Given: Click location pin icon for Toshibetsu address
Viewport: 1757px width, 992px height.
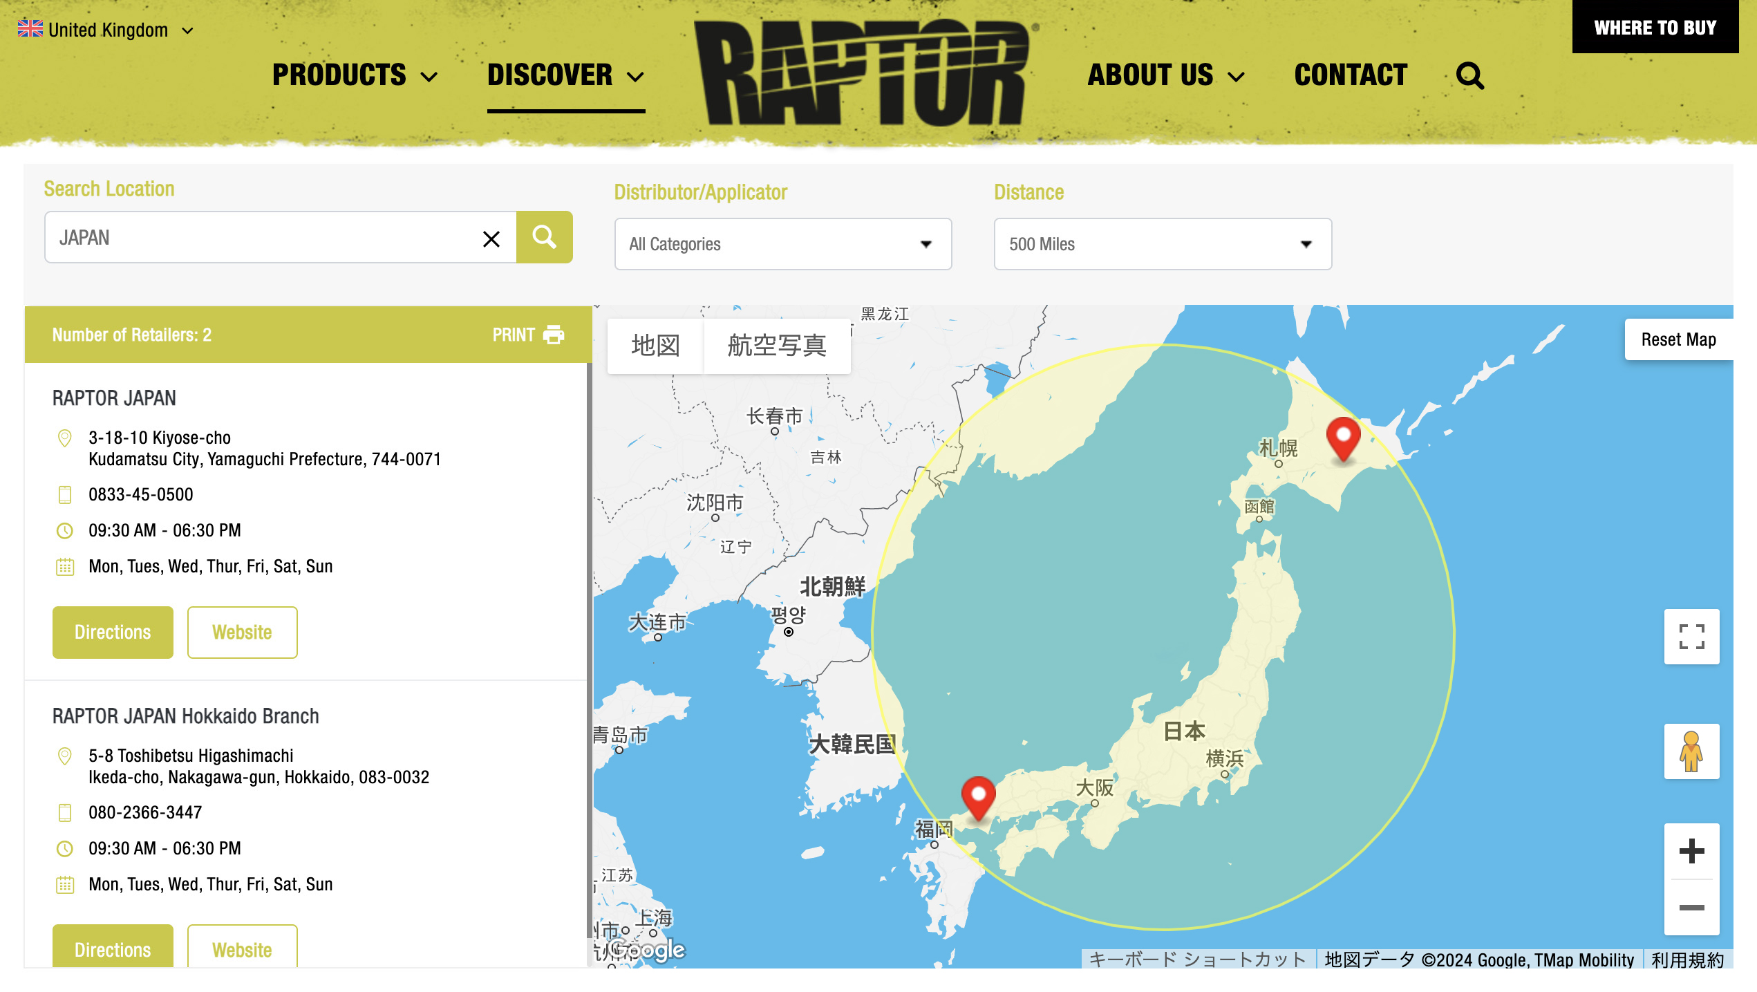Looking at the screenshot, I should point(64,756).
